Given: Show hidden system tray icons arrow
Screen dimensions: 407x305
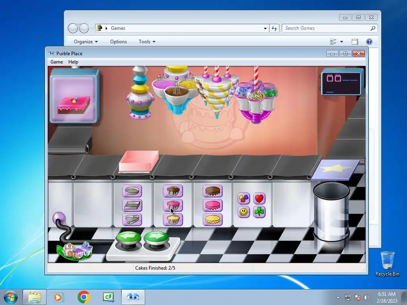Looking at the screenshot, I should coord(338,297).
